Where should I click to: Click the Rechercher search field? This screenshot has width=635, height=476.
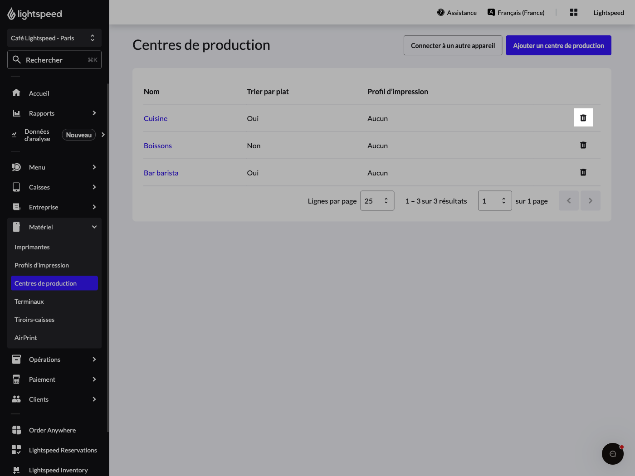(54, 60)
